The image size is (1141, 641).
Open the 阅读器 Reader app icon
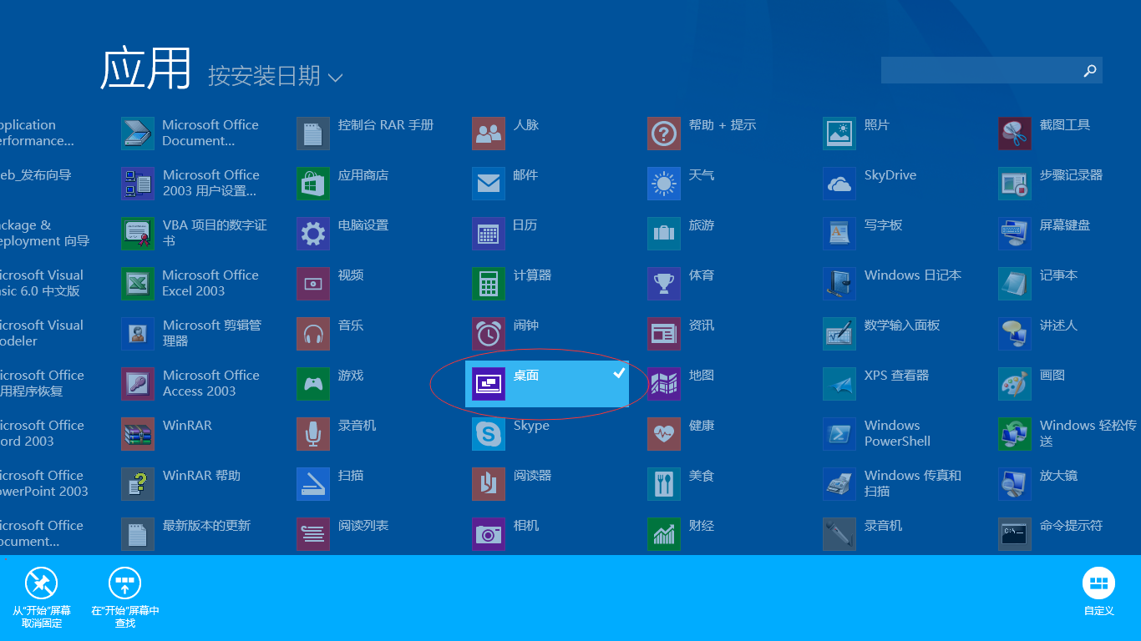click(489, 484)
